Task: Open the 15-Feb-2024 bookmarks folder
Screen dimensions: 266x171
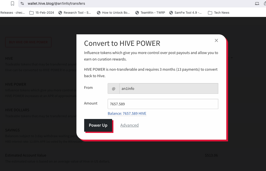Action: click(x=42, y=13)
